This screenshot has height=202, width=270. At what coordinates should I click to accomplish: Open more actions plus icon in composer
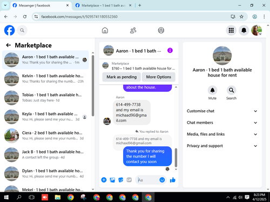pyautogui.click(x=104, y=180)
